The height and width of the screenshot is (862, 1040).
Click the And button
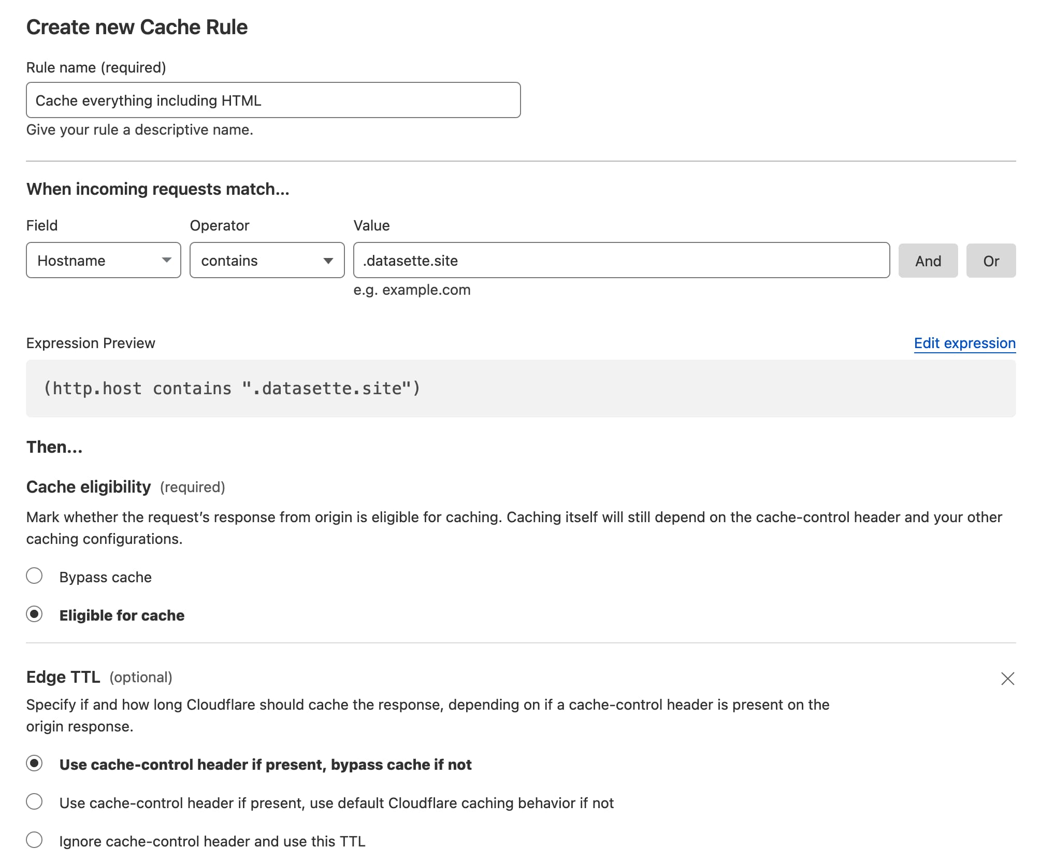click(x=928, y=261)
